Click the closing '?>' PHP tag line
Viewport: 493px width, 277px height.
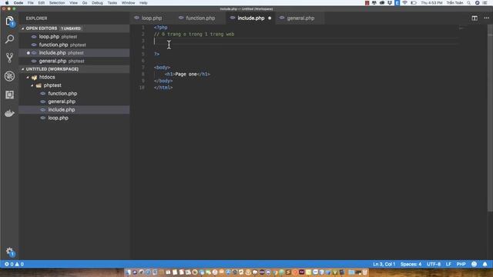pos(156,55)
